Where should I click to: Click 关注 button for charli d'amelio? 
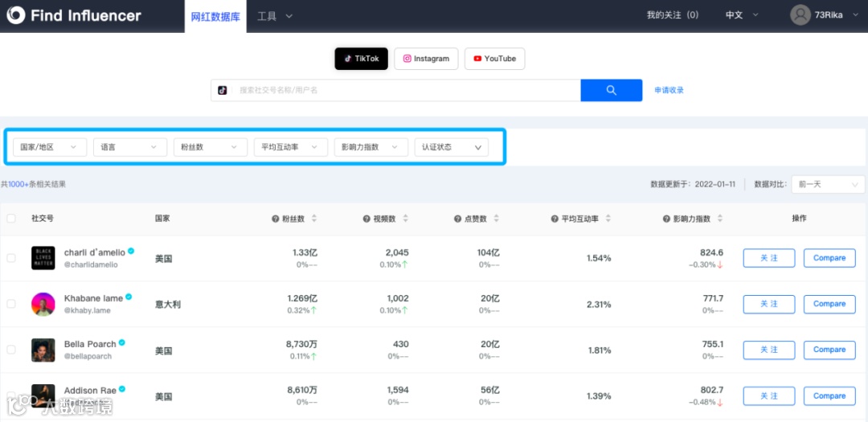pos(769,258)
